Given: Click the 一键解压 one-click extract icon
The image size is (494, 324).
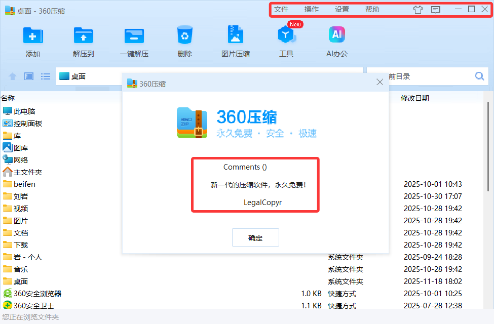Looking at the screenshot, I should [134, 36].
